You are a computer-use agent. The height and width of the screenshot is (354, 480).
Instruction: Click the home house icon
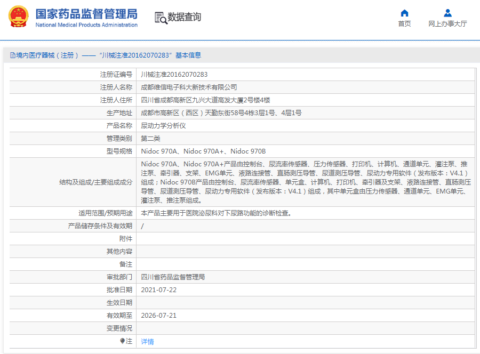(404, 13)
